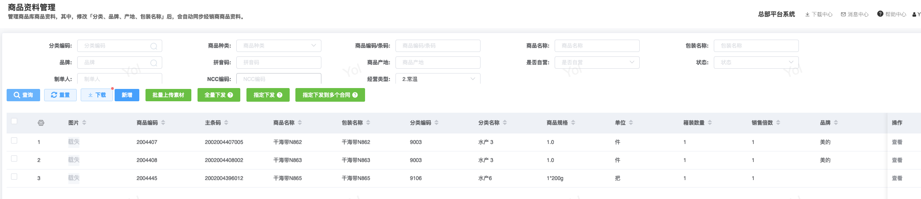Click the search icon in 分类编码 field
The image size is (921, 199).
pyautogui.click(x=154, y=46)
